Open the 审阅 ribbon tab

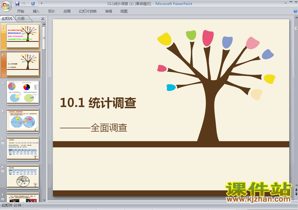click(x=109, y=11)
